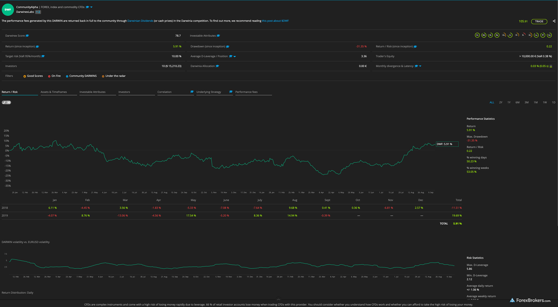Select the 6M chart time range

pos(518,102)
